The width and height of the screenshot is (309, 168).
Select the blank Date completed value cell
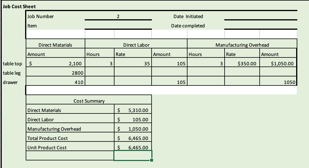pos(261,25)
